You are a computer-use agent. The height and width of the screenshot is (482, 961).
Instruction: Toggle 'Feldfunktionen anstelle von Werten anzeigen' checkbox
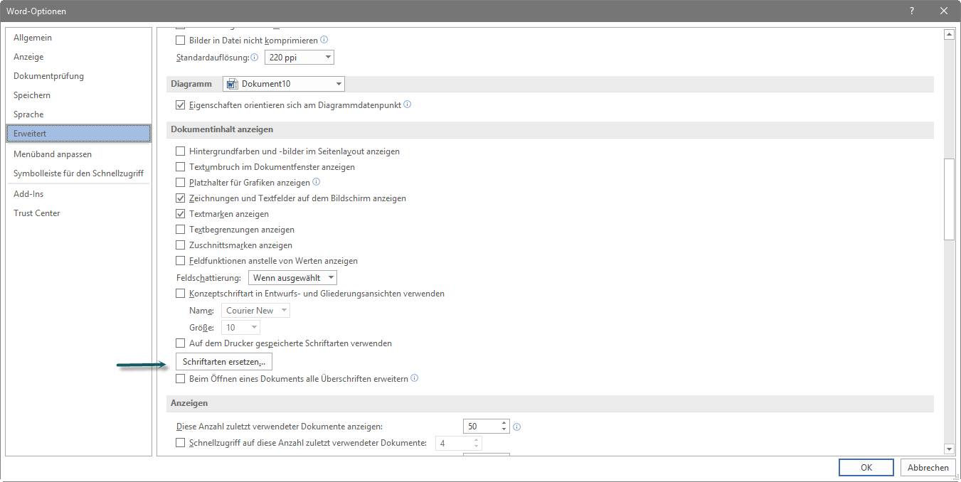coord(181,261)
